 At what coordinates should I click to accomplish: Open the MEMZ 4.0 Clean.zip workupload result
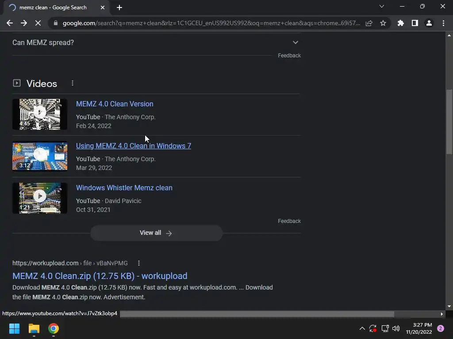100,276
